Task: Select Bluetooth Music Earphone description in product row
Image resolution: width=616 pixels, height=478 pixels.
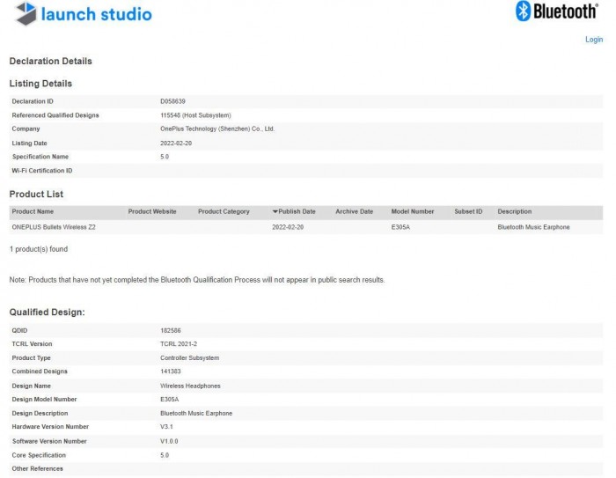Action: pos(533,227)
